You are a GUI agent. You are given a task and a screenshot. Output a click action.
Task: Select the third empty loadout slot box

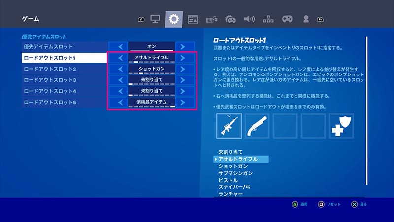pos(285,126)
